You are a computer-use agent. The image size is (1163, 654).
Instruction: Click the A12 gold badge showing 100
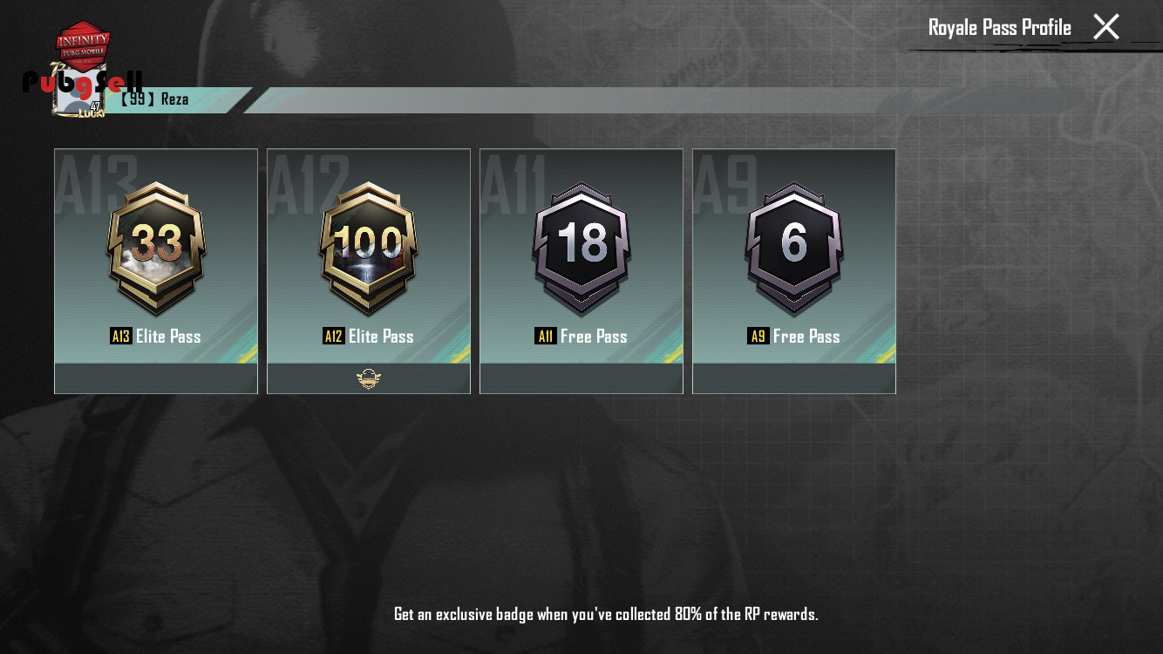click(x=369, y=249)
